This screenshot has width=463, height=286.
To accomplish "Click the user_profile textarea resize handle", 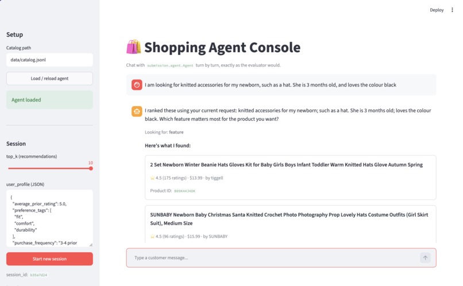I will click(91, 245).
